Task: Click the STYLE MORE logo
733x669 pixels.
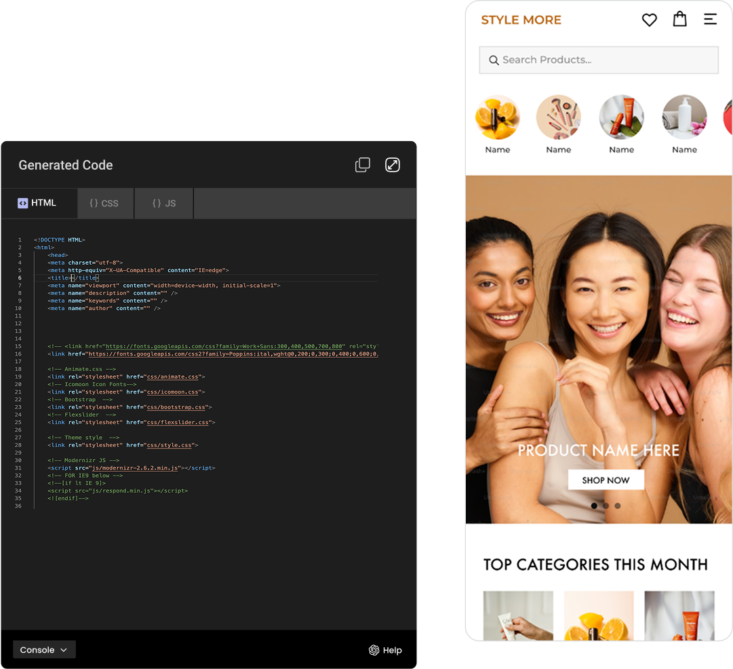Action: click(521, 20)
